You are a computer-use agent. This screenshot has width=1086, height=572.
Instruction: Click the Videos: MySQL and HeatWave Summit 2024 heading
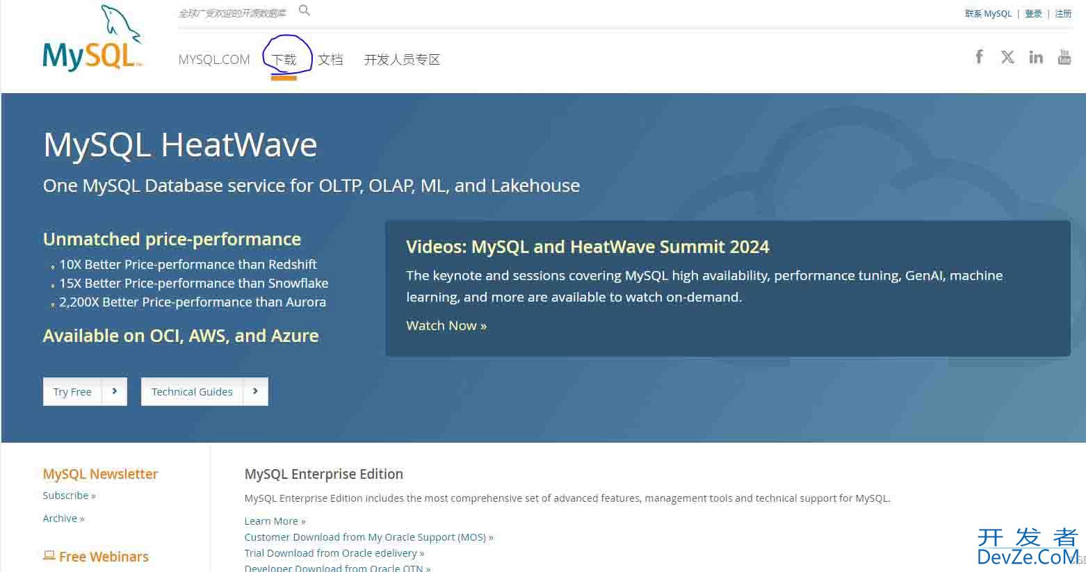587,247
